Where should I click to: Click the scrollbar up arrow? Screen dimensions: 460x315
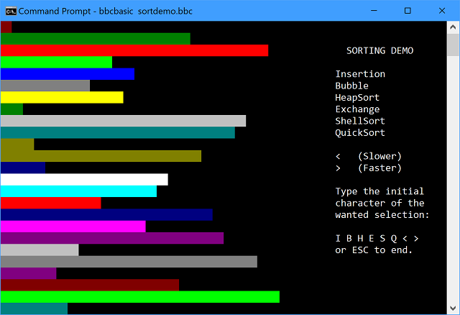(454, 27)
